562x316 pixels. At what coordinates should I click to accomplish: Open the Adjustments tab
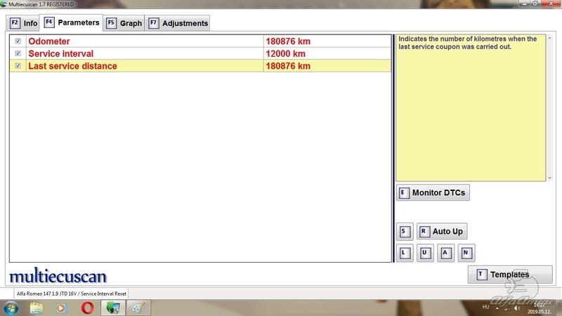click(178, 23)
